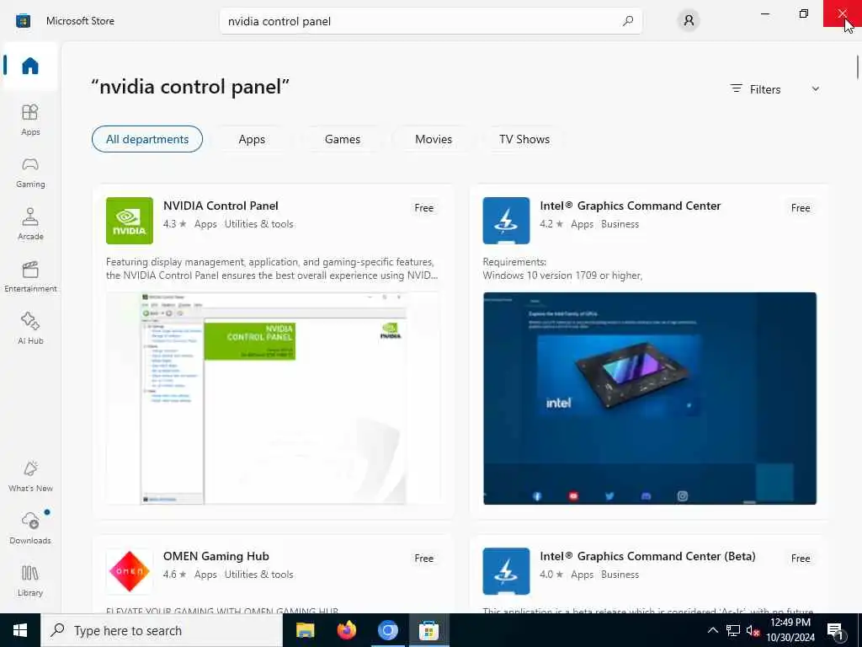Screen dimensions: 862x647
Task: Select the Movies filter tab
Action: (434, 139)
